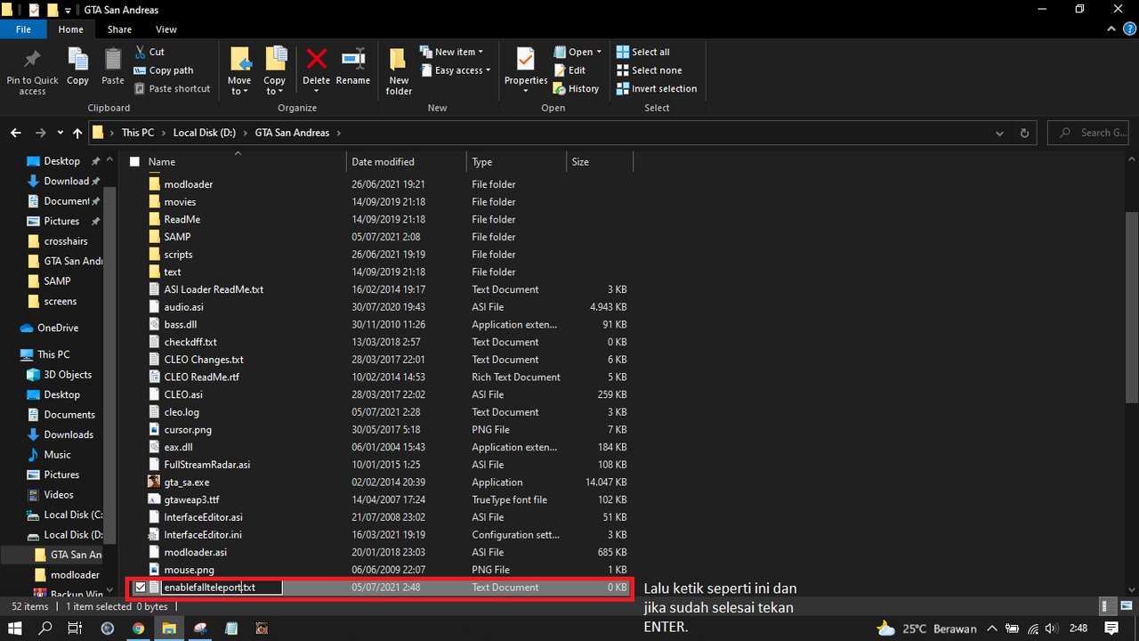Click the Rename icon
Viewport: 1139px width, 641px height.
tap(353, 59)
